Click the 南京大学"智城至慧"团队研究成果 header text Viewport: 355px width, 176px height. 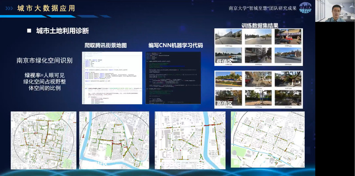(263, 8)
